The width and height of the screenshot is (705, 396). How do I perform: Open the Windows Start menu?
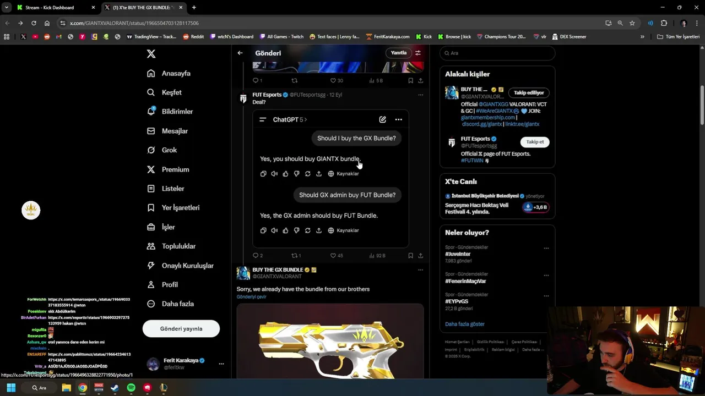tap(11, 388)
